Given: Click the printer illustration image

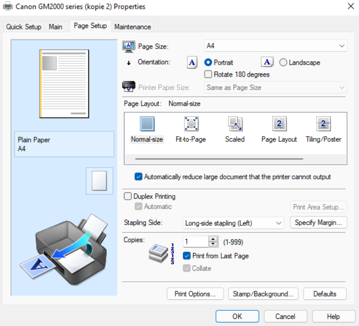Looking at the screenshot, I should tap(64, 249).
